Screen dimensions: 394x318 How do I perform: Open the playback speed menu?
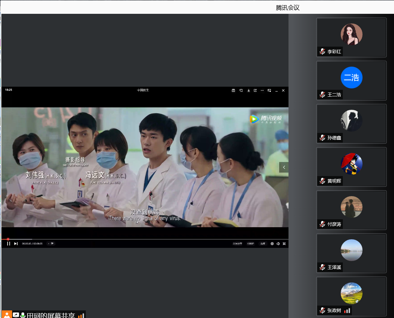click(263, 243)
